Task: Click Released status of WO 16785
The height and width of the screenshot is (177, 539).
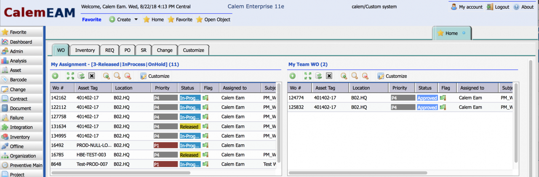Action: click(x=189, y=155)
